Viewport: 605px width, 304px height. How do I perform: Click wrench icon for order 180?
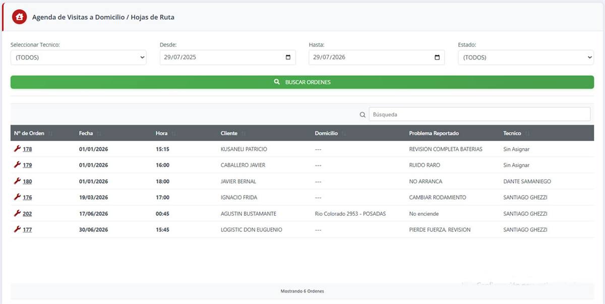[x=17, y=181]
